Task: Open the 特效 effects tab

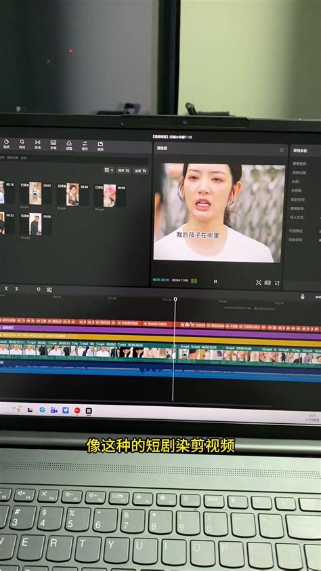Action: point(22,144)
